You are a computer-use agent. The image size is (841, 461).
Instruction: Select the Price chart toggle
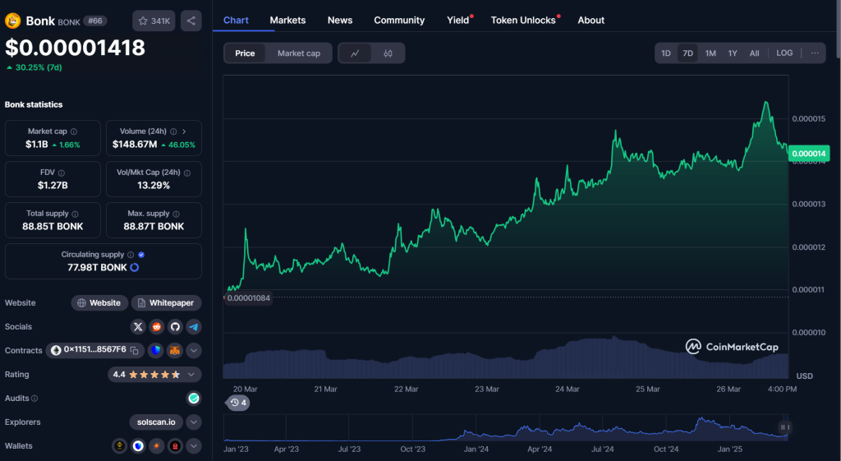(x=245, y=53)
